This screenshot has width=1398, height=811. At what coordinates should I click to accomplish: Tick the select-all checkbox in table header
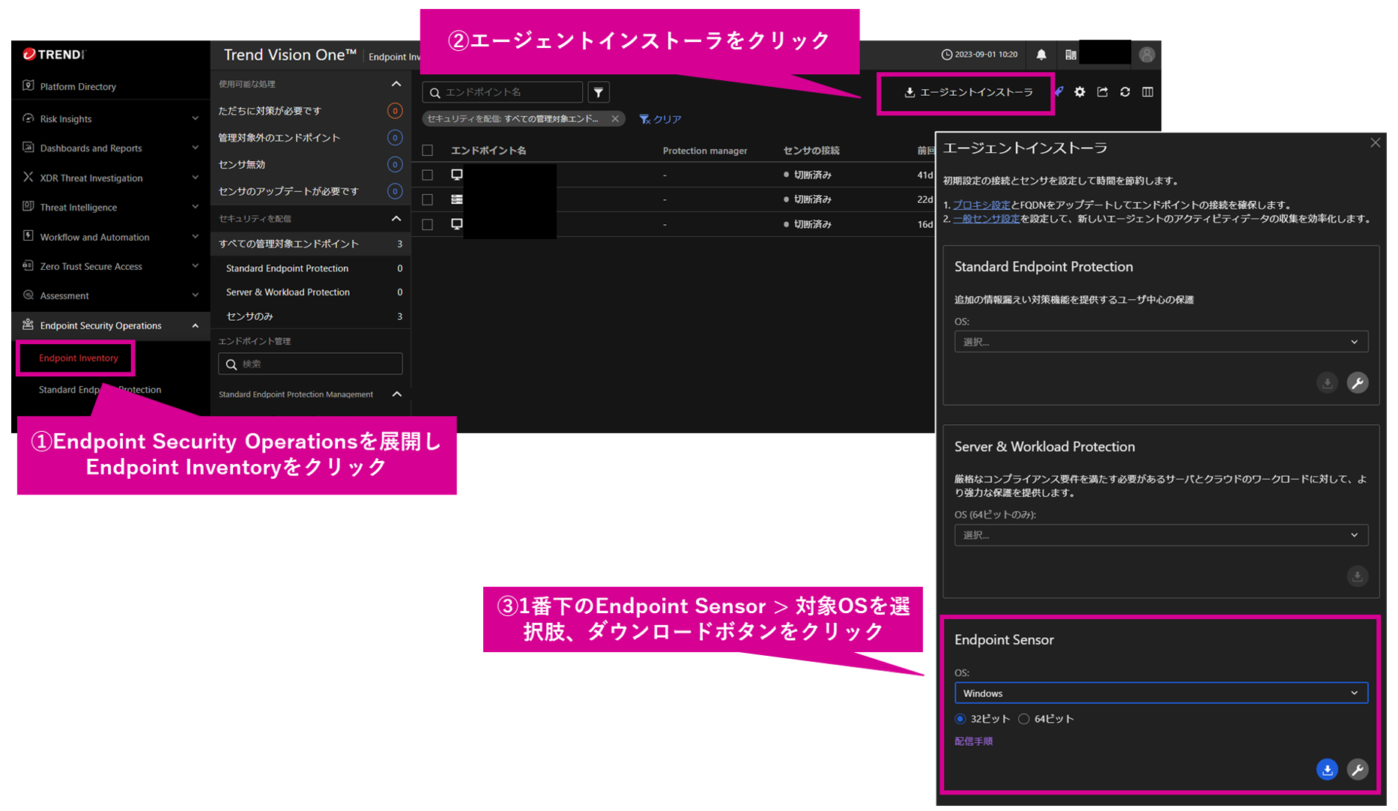pyautogui.click(x=428, y=151)
